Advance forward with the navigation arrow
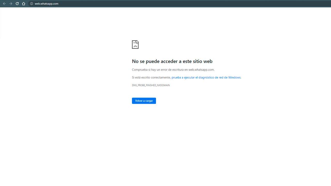Screen dimensions: 331x186 (x=11, y=4)
